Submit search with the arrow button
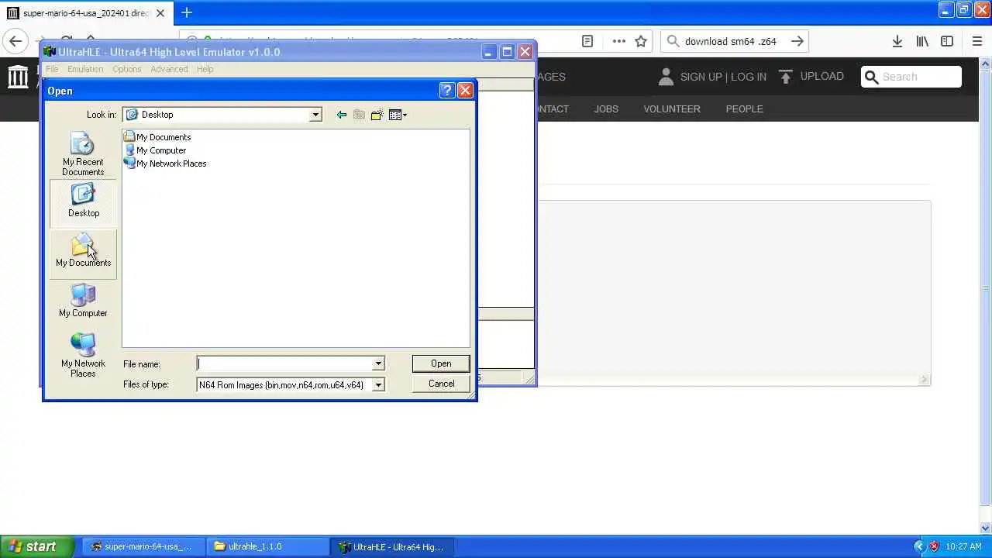 point(797,41)
